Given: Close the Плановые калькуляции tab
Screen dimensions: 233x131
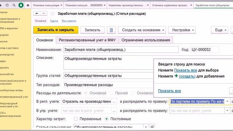Looking at the screenshot, I should click(62, 5).
